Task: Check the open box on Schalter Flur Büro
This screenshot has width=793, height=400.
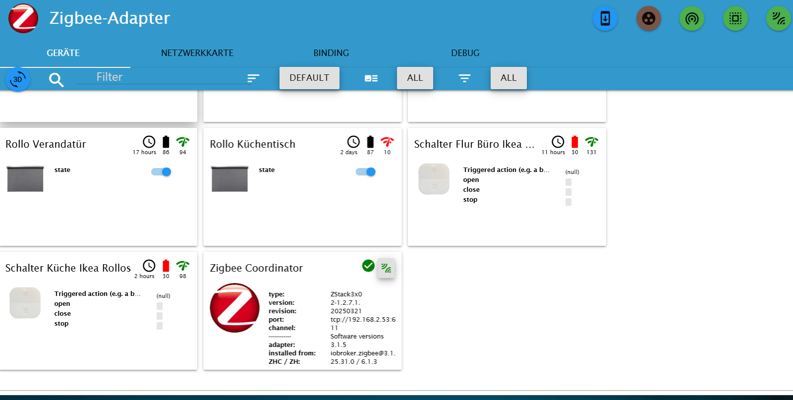Action: [568, 182]
